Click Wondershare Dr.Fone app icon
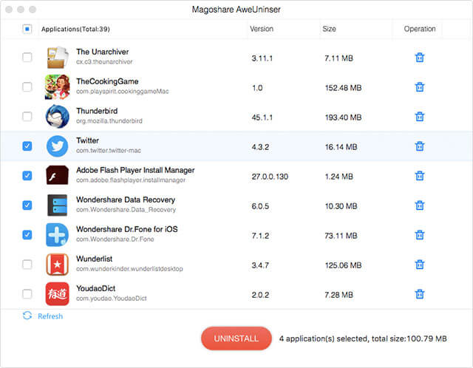The image size is (473, 368). click(x=58, y=235)
